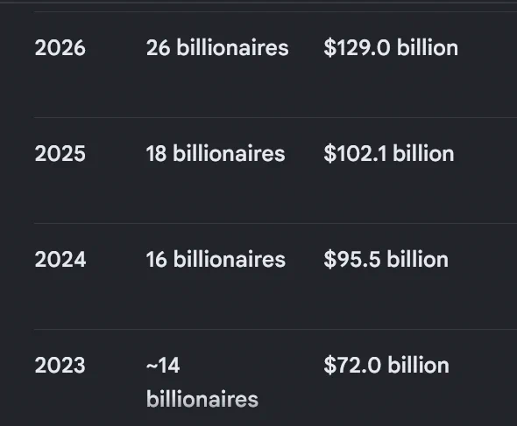Click the 2026 year cell
Screen dimensions: 517x426
coord(60,48)
